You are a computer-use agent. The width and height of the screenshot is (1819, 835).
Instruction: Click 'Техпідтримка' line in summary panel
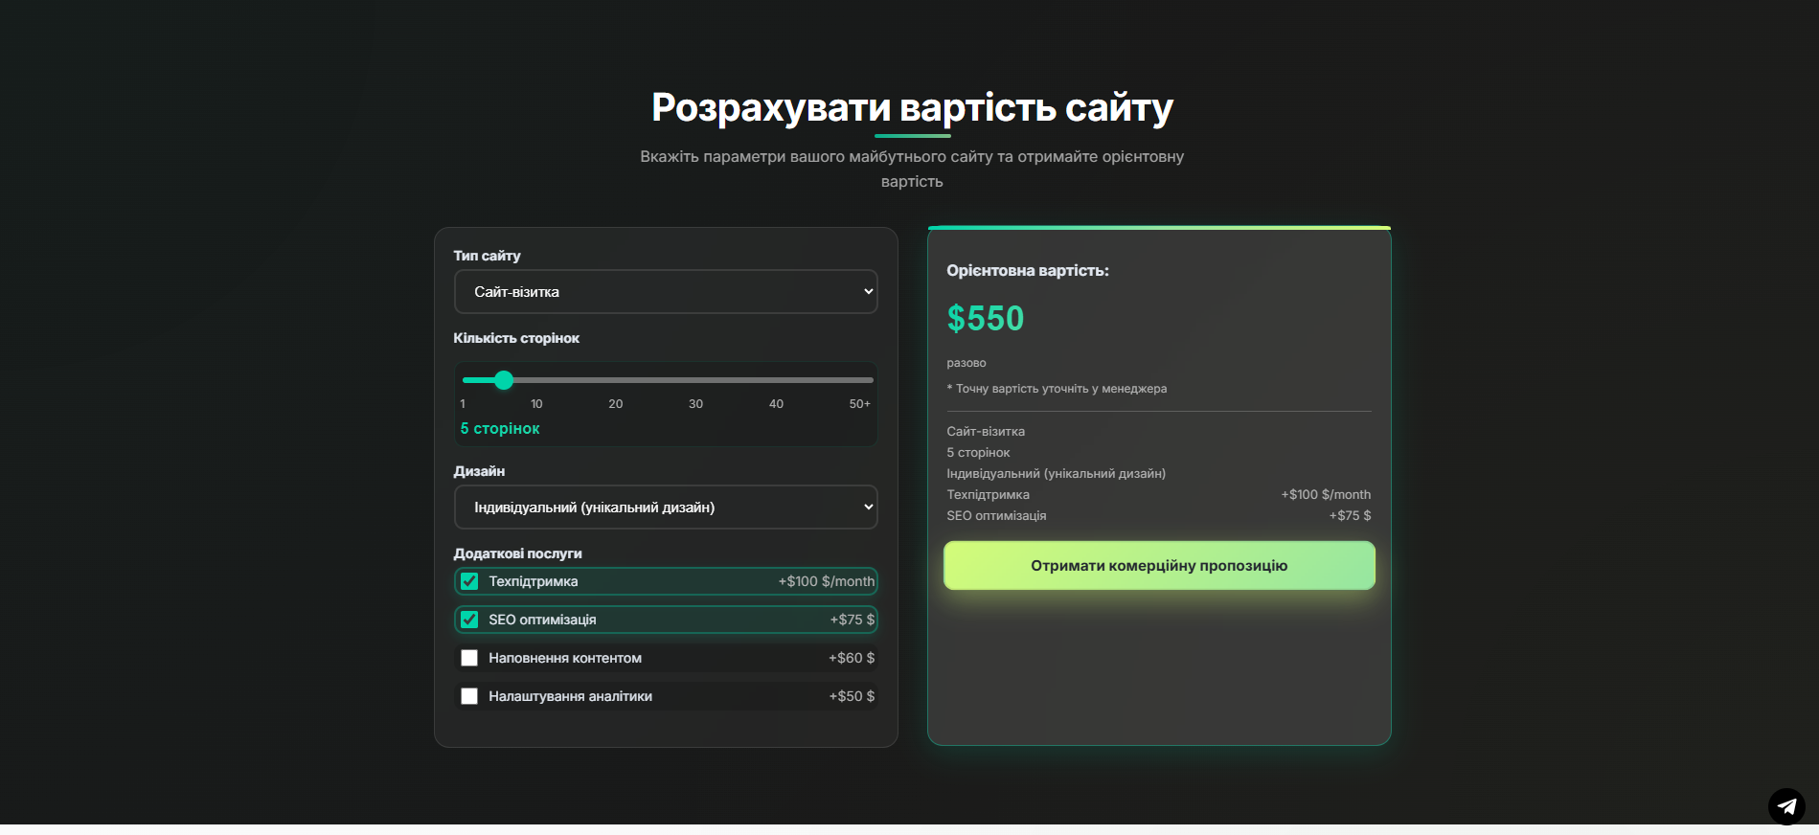[x=988, y=495]
